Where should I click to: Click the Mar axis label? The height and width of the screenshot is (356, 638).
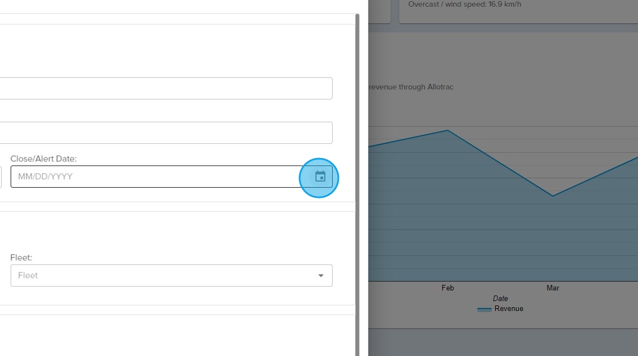[553, 288]
